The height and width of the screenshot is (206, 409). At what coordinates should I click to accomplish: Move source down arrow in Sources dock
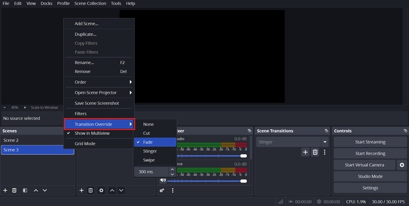coord(121,191)
